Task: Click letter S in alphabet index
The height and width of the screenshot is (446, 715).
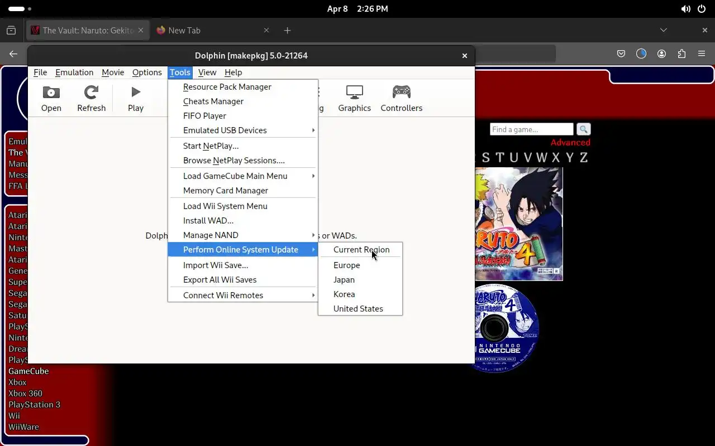Action: (x=485, y=158)
